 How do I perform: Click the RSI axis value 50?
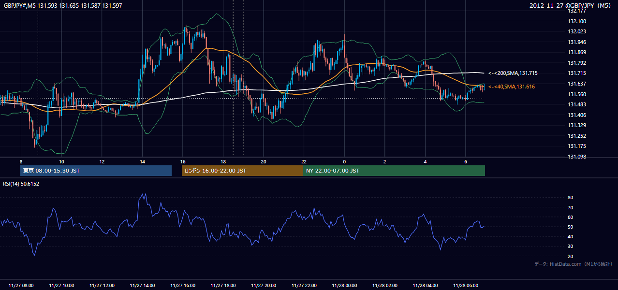[571, 227]
